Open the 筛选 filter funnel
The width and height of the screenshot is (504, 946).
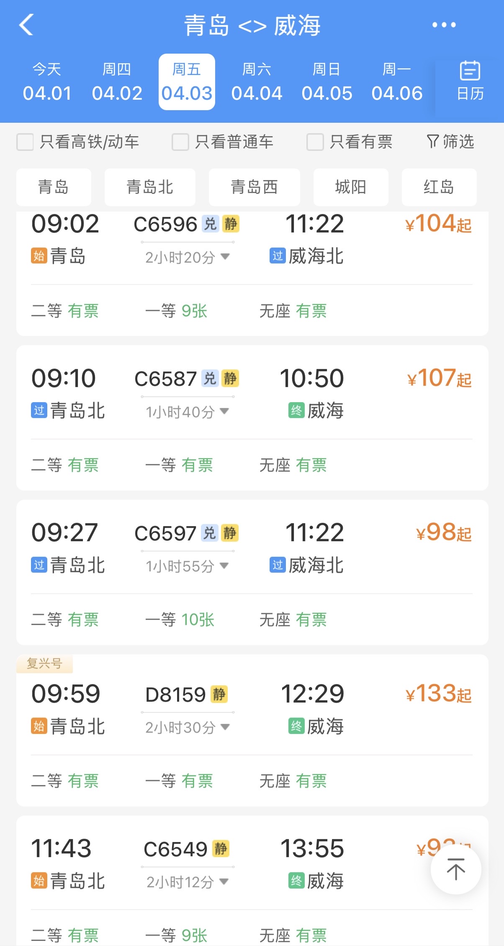click(x=450, y=142)
